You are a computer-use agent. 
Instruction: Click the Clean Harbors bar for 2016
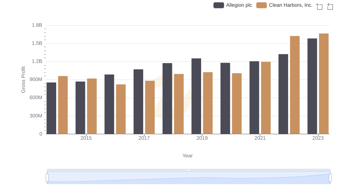[x=121, y=109]
